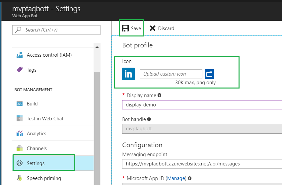Click the sidebar scrollbar up arrow

click(x=97, y=47)
